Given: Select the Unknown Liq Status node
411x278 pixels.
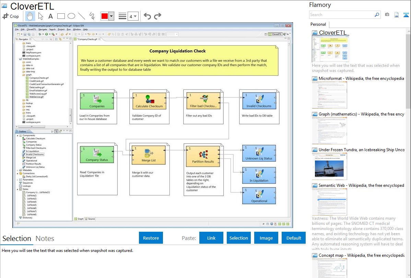Looking at the screenshot, I should 259,153.
